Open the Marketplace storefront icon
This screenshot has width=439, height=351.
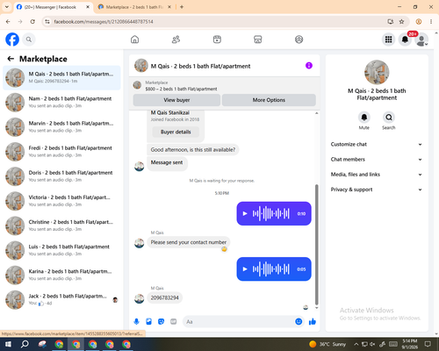pos(258,39)
